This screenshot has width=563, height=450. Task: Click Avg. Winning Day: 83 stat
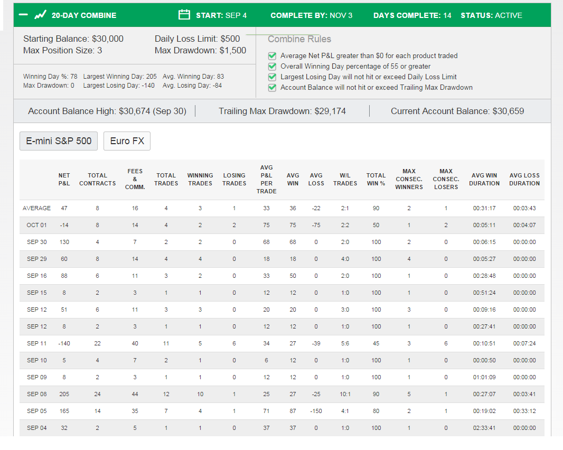(193, 77)
